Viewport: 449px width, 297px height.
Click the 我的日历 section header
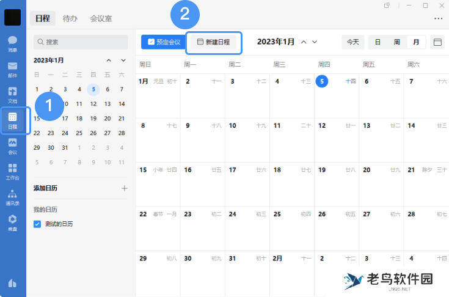45,210
